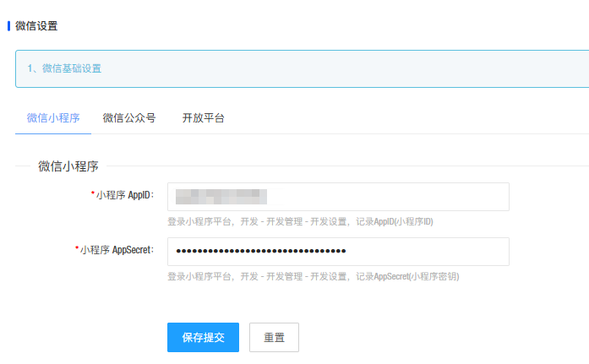The image size is (589, 364).
Task: Click the blue bar beside 微信设置
Action: (8, 26)
